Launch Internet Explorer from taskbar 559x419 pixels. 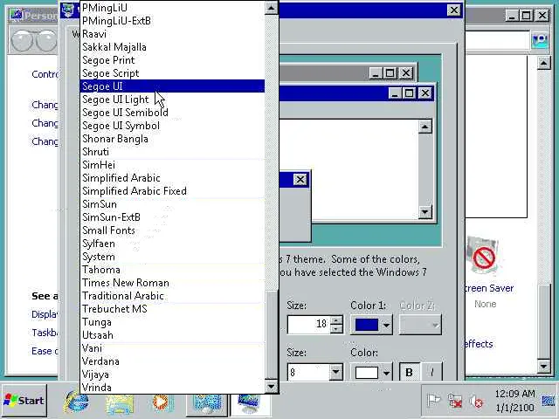point(76,402)
